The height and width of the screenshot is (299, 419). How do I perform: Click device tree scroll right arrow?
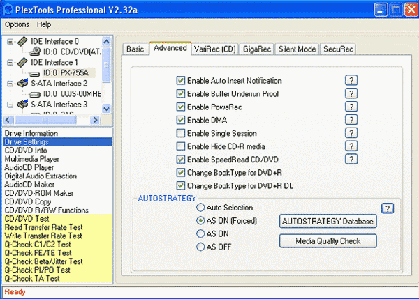pos(94,120)
